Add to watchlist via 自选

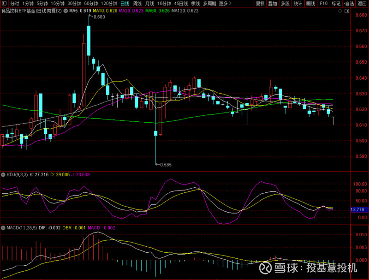349,4
